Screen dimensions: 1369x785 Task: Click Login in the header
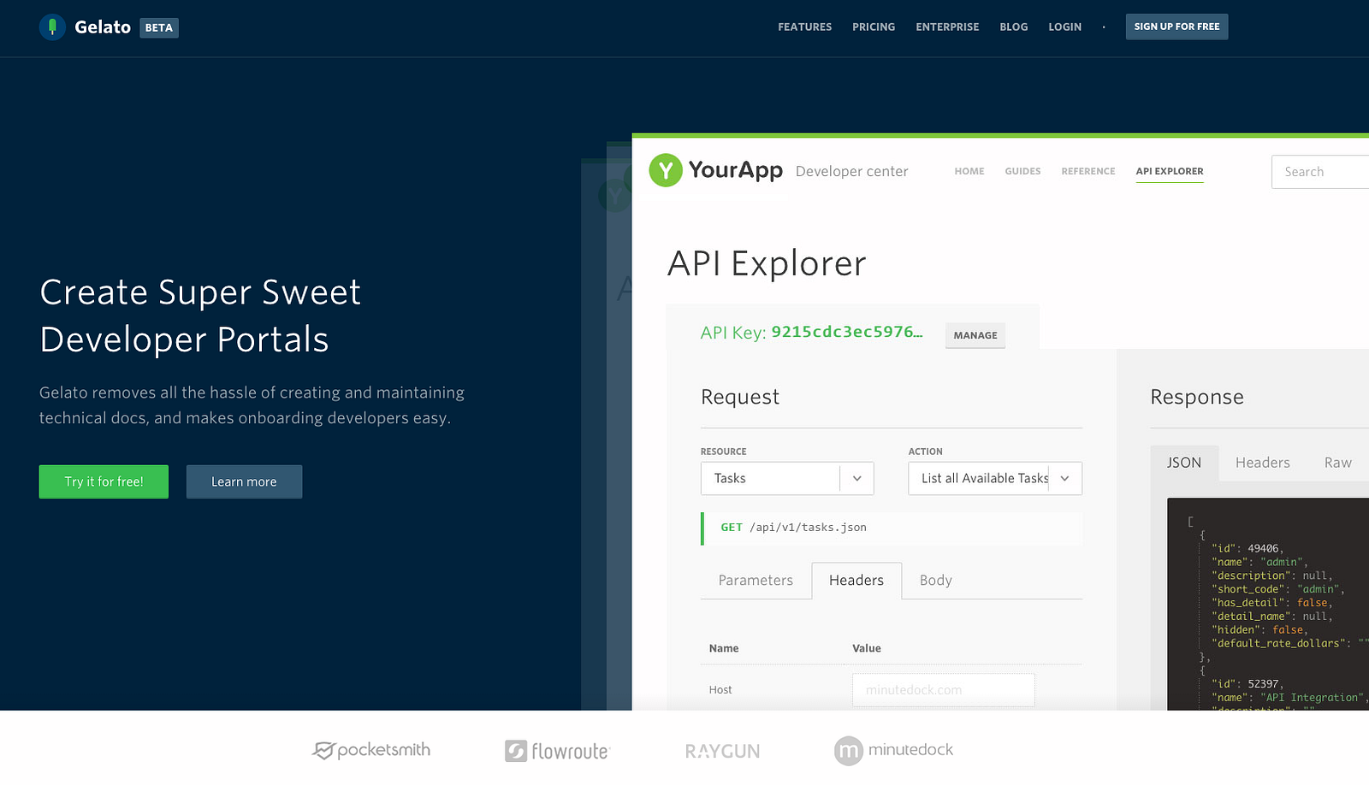pyautogui.click(x=1065, y=27)
